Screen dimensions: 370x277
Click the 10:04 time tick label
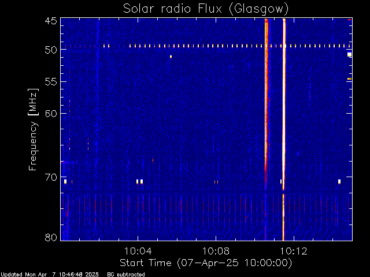click(138, 251)
